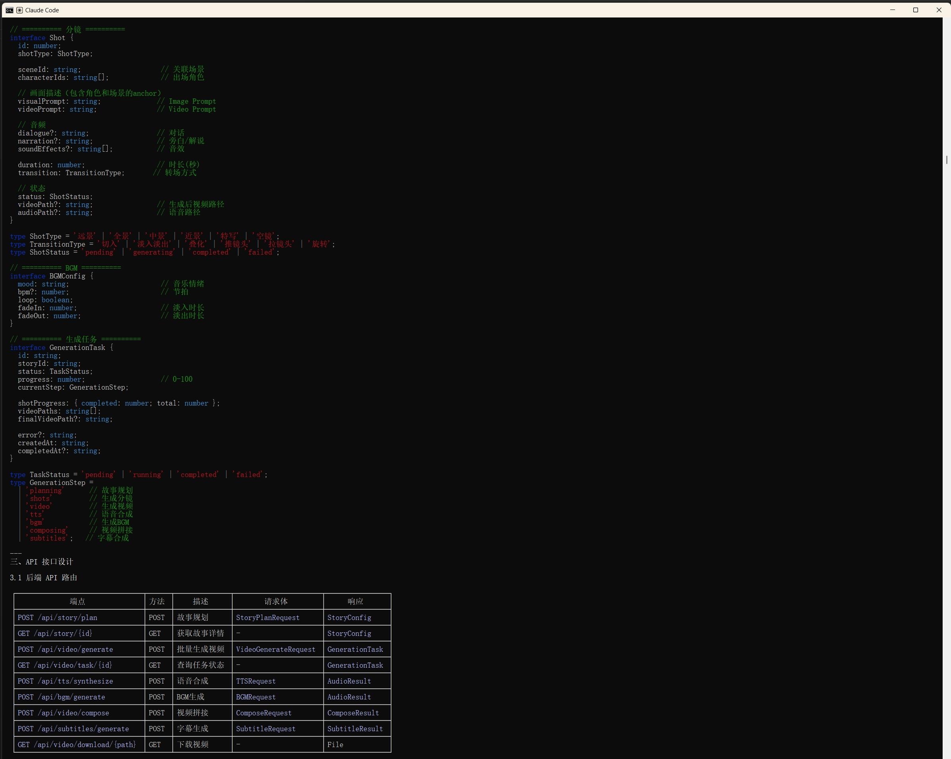951x759 pixels.
Task: Click the 'interface Shot {' line
Action: pyautogui.click(x=42, y=38)
